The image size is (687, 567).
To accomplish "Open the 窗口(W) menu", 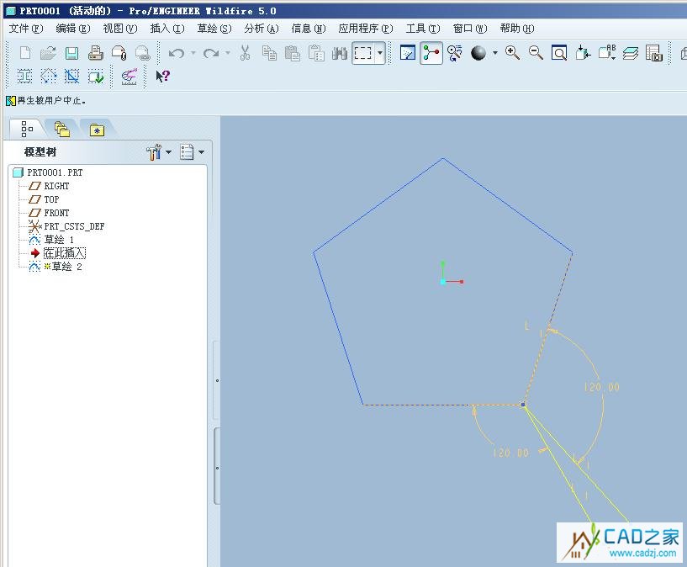I will tap(470, 29).
